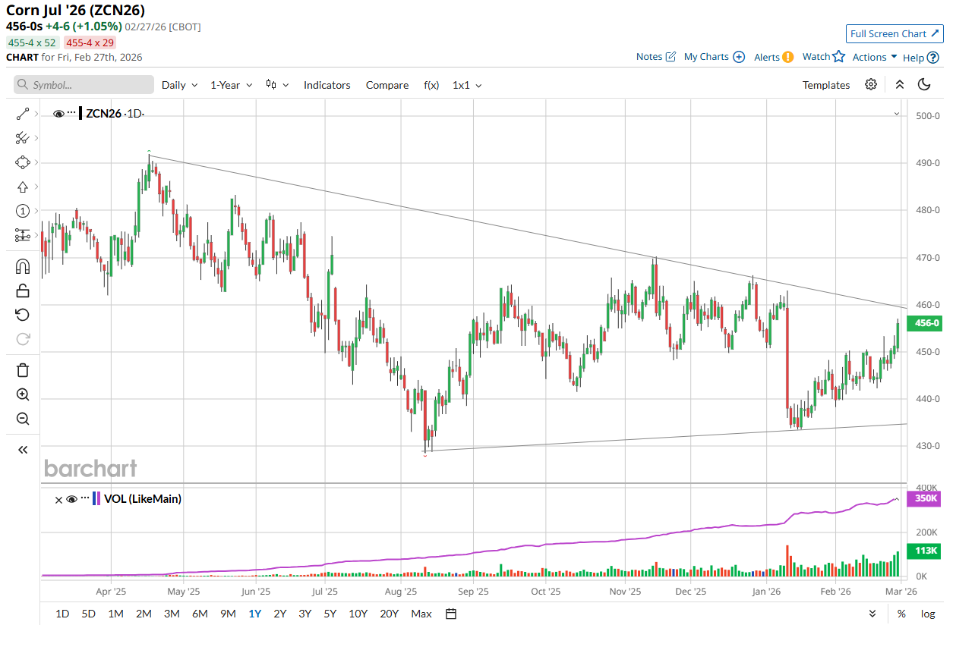
Task: Open the Actions dropdown menu
Action: [x=874, y=57]
